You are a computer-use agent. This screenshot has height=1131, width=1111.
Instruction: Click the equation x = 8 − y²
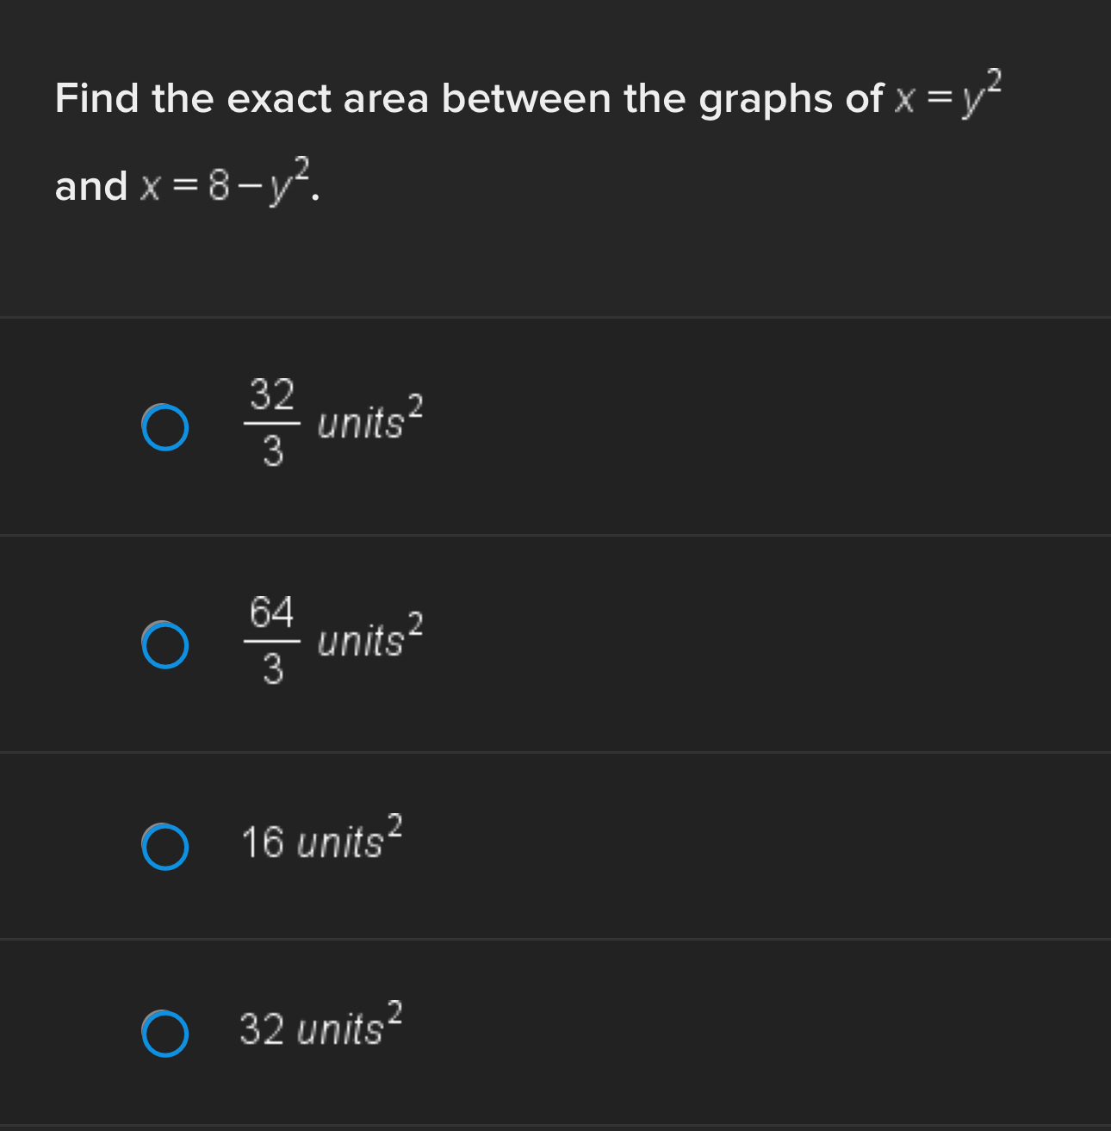point(228,183)
